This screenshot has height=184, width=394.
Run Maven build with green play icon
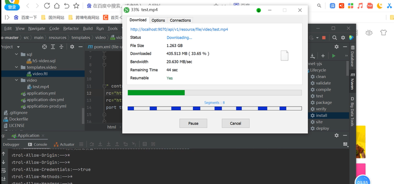point(334,56)
